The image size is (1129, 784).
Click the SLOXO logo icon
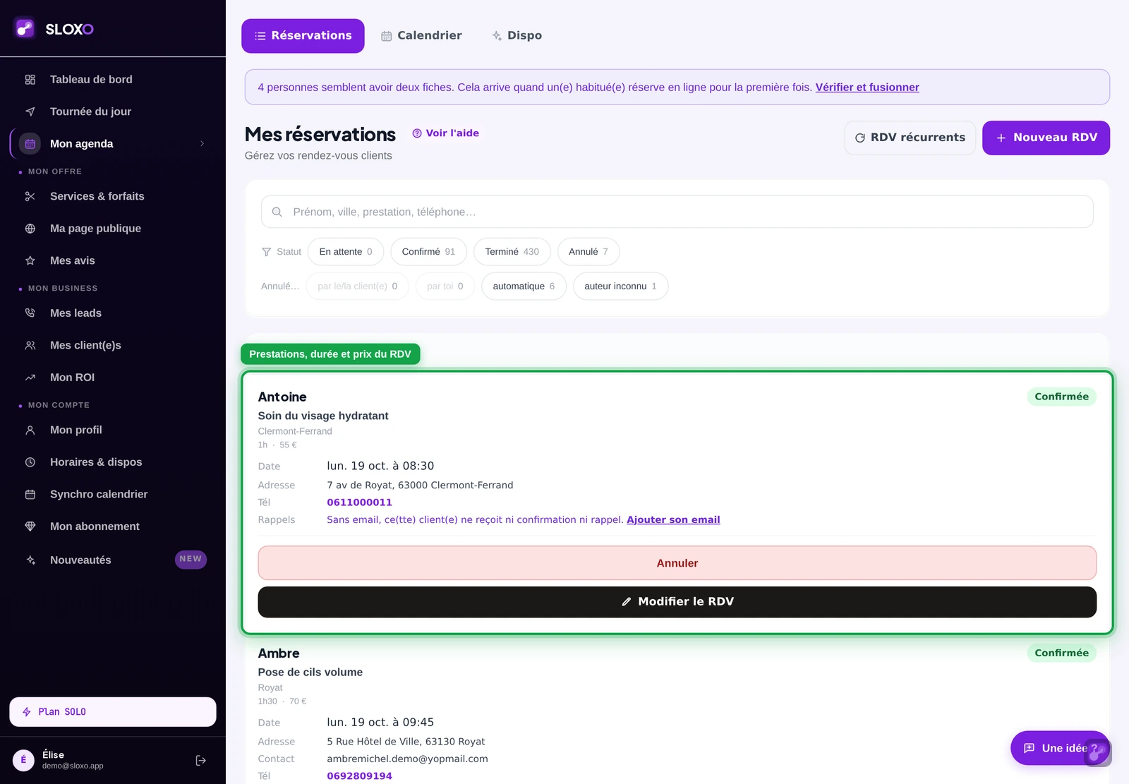(25, 28)
